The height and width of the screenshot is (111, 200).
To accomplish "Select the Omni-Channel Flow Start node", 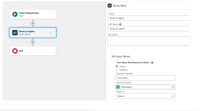I will [x=33, y=14].
